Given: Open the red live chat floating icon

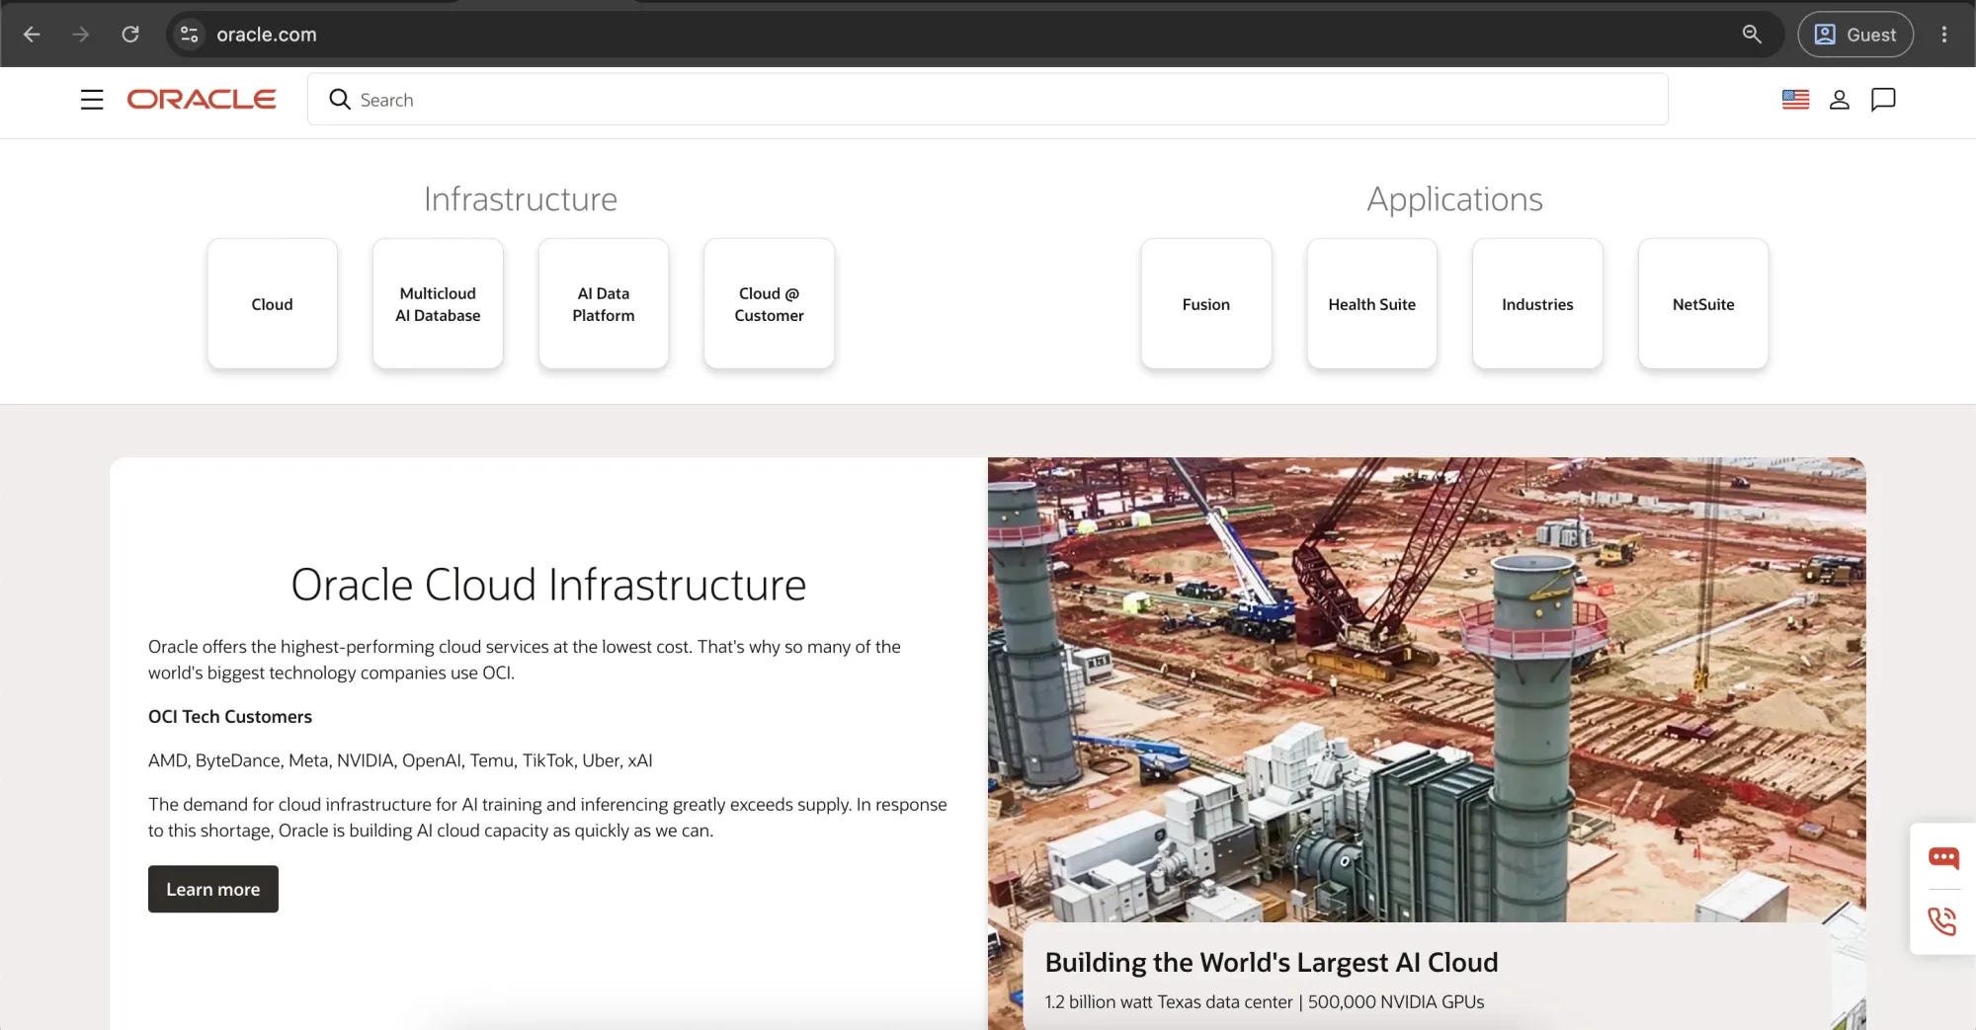Looking at the screenshot, I should pos(1943,857).
